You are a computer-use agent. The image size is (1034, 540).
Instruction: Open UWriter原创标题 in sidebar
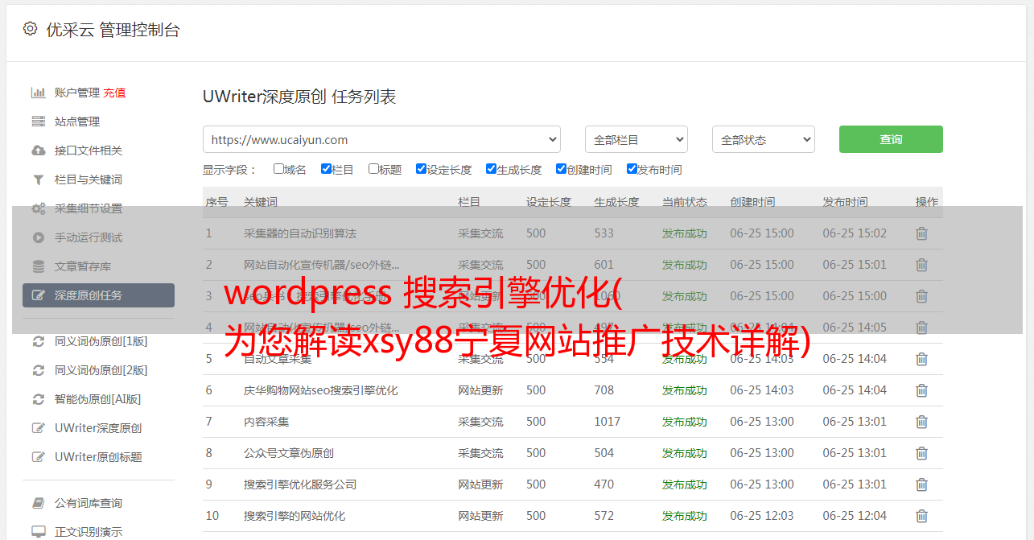[98, 457]
